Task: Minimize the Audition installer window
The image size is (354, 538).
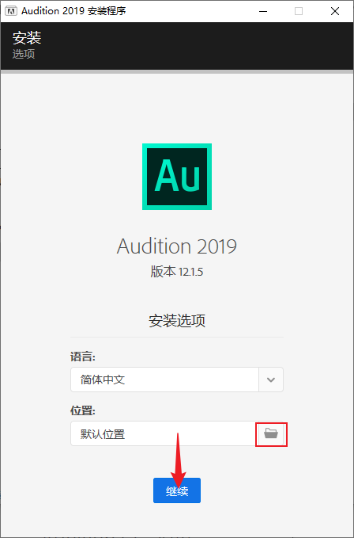Action: (x=262, y=11)
